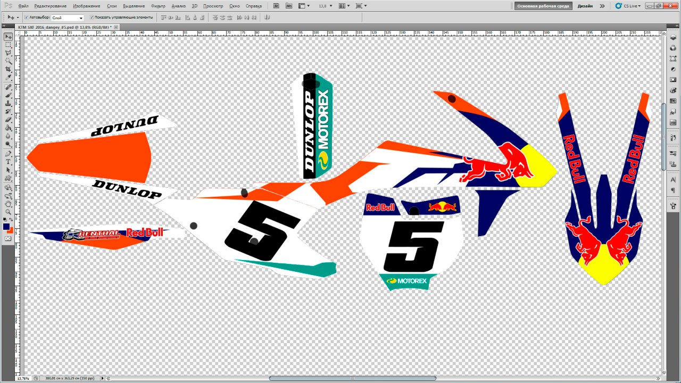Screen dimensions: 681x383
Task: Open the CS Live dropdown
Action: pyautogui.click(x=628, y=6)
